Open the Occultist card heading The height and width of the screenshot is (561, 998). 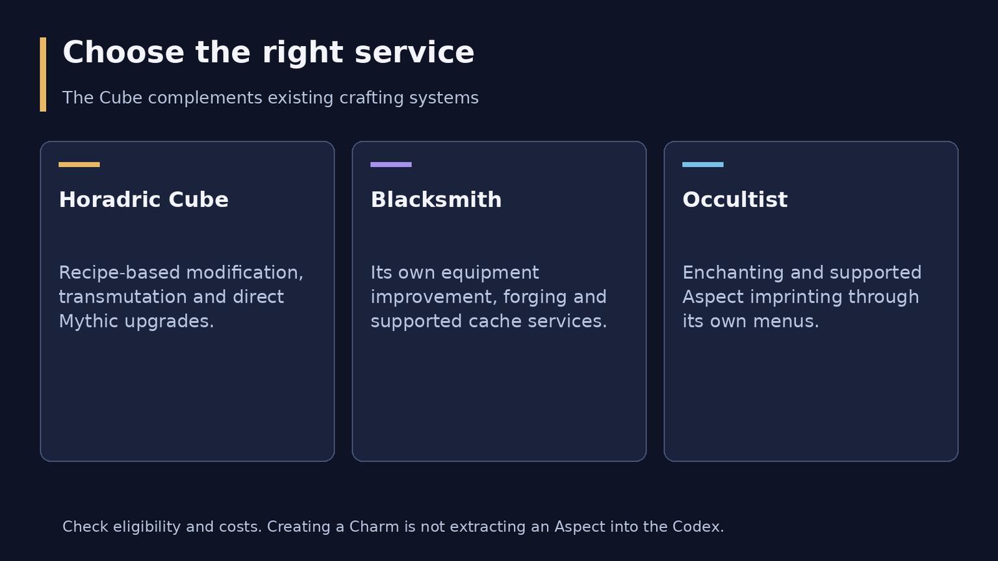(735, 200)
